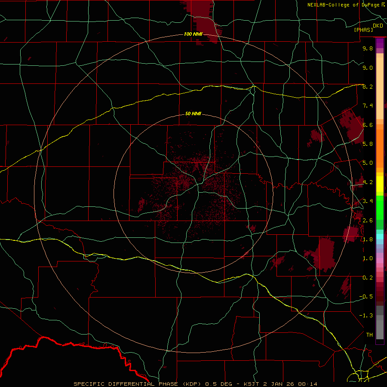Pick the purple band atop the color bar
387x387 pixels.
380,43
